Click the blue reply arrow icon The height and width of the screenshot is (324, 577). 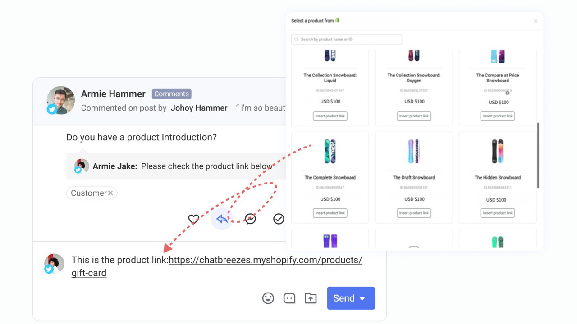pyautogui.click(x=222, y=219)
